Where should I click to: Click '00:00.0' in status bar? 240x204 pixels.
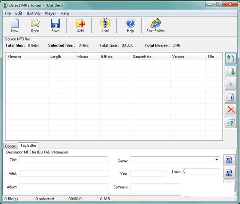tap(75, 199)
